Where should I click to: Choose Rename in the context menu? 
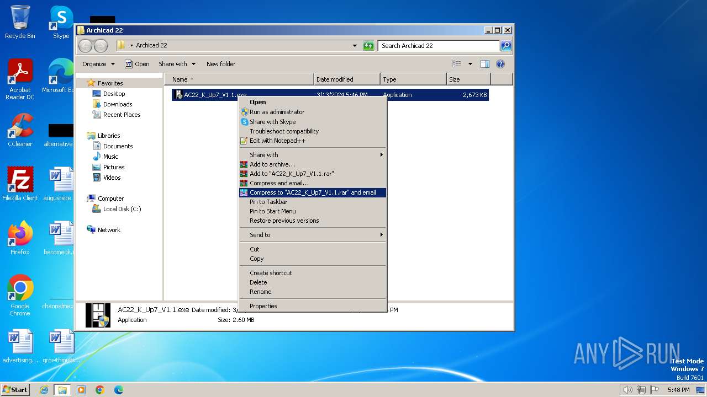coord(313,292)
